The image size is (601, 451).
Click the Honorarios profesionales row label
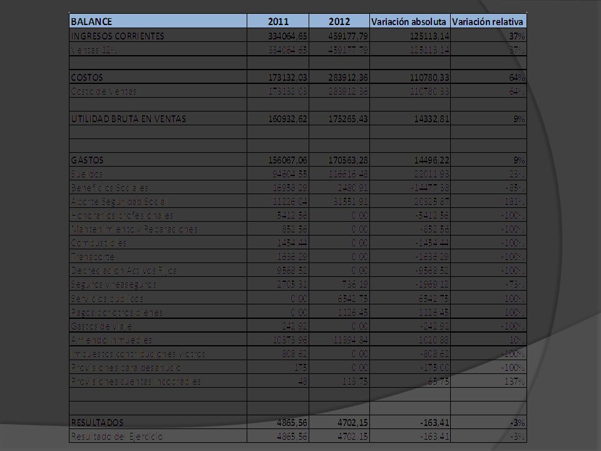click(x=122, y=215)
